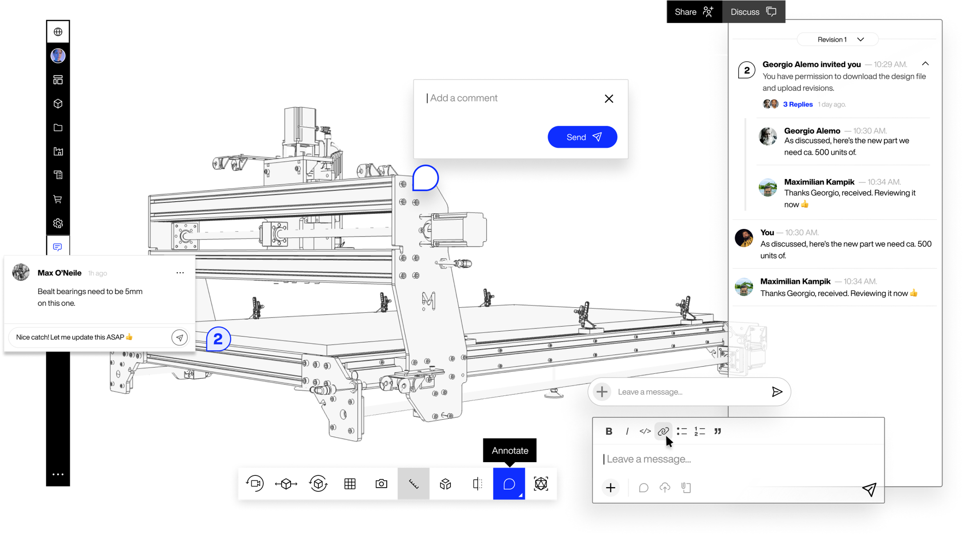Screen dimensions: 966x539
Task: Open the sidebar more options ellipsis
Action: click(58, 474)
